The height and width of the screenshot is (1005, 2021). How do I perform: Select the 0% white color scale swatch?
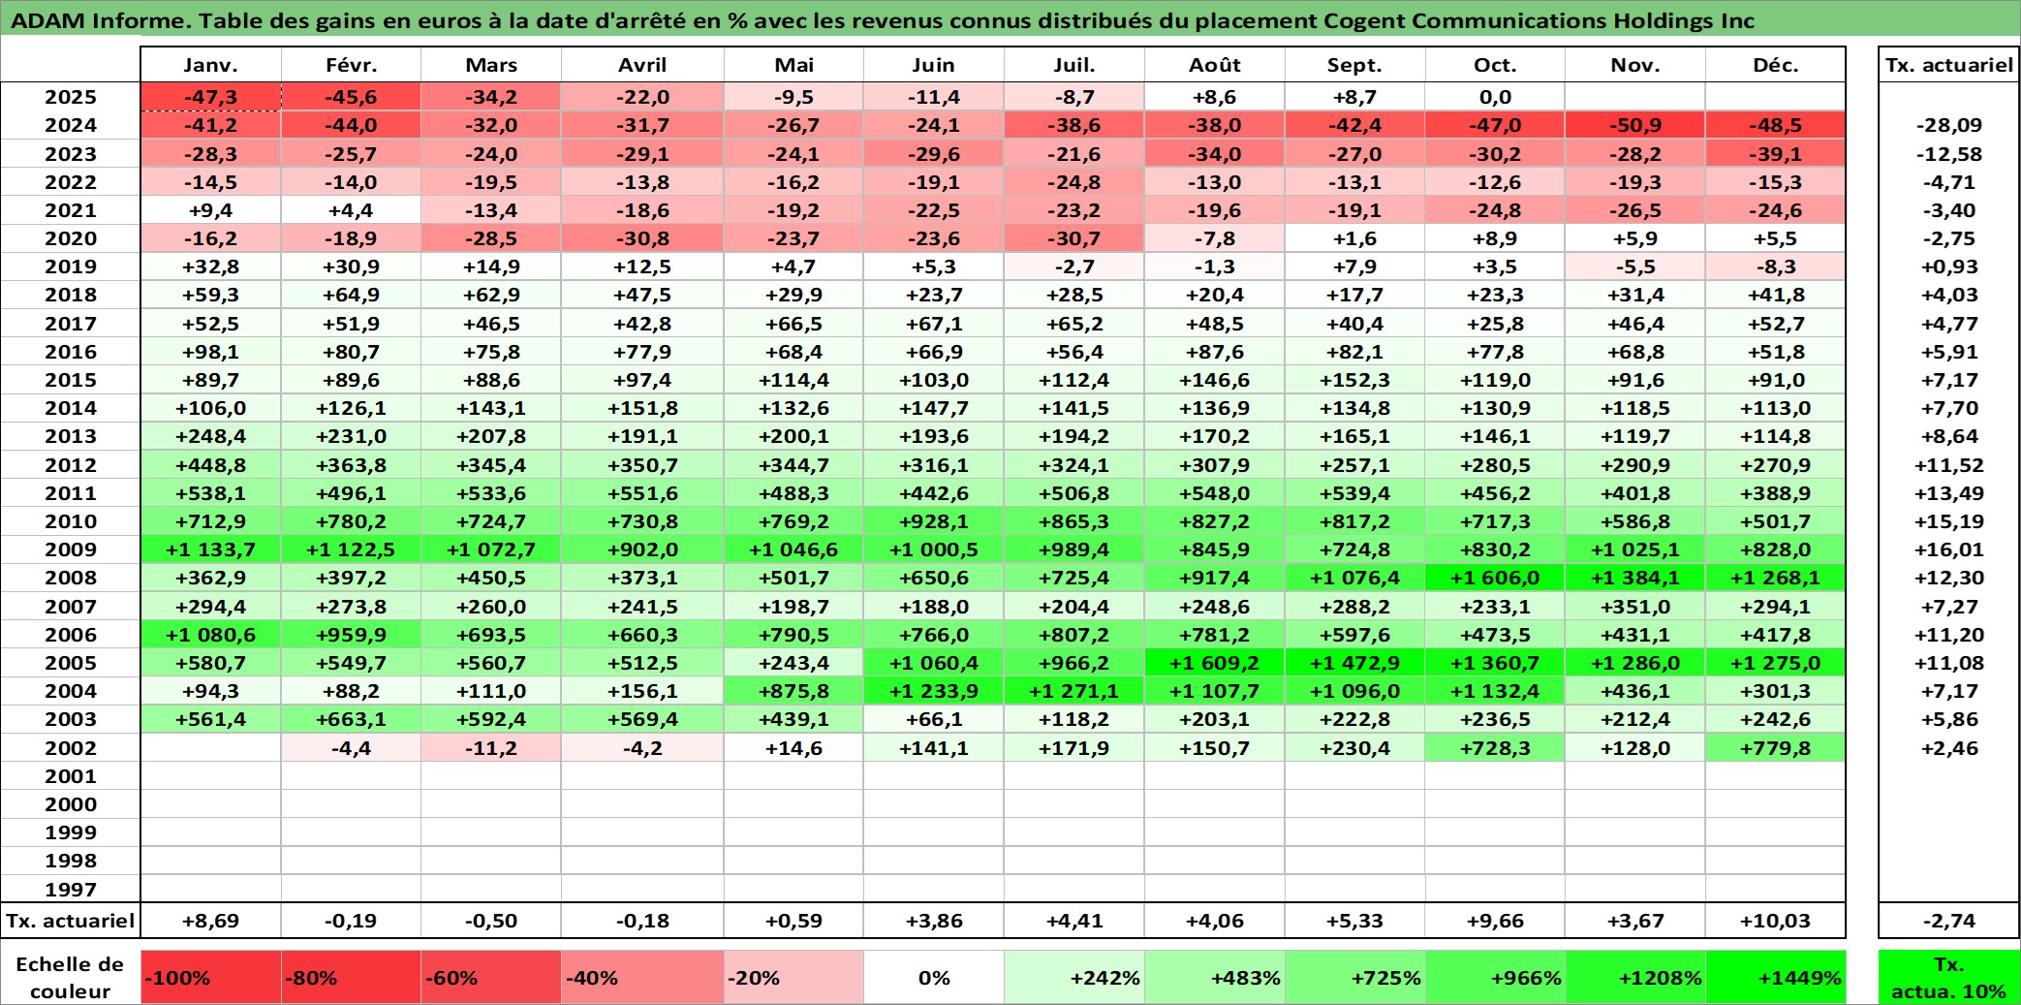coord(934,977)
